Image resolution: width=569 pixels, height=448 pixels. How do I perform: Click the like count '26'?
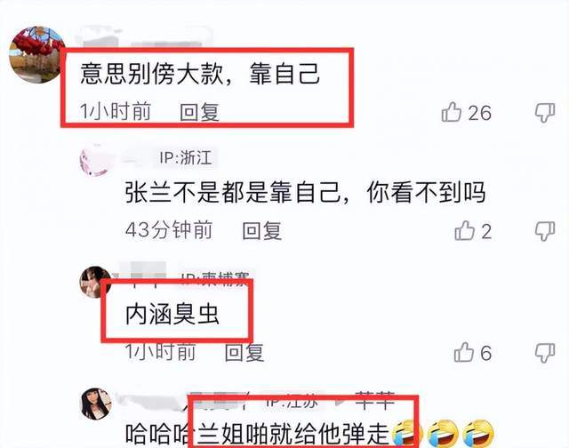pos(479,113)
